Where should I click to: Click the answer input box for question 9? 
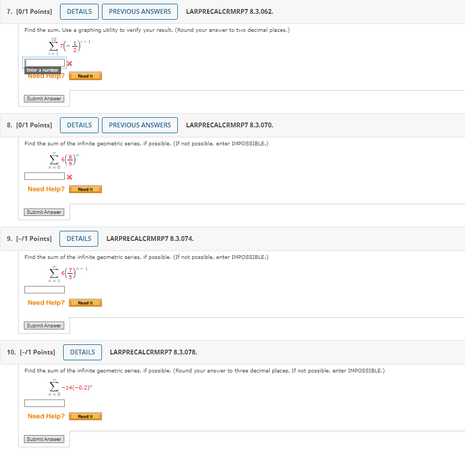[x=44, y=289]
